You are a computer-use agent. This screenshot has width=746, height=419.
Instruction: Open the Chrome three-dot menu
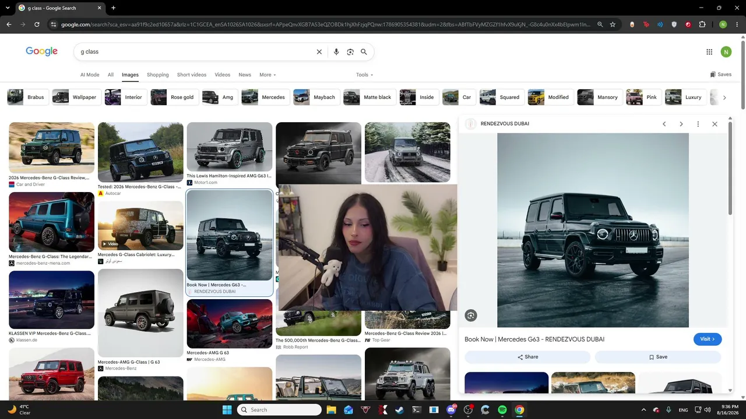pos(737,24)
